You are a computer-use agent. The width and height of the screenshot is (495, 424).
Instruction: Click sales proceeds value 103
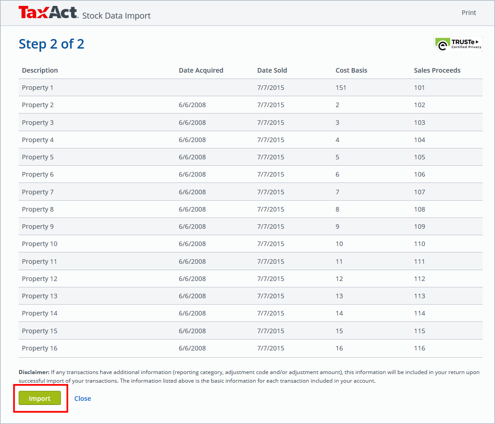click(x=419, y=123)
